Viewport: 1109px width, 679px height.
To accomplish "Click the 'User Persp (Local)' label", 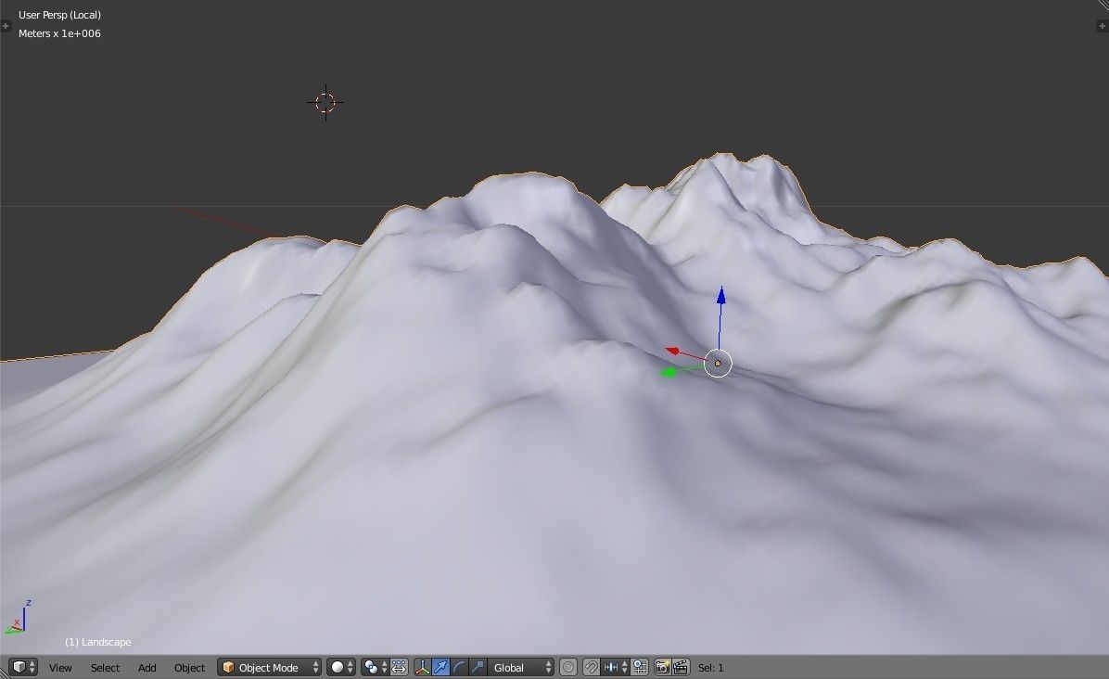I will [59, 15].
